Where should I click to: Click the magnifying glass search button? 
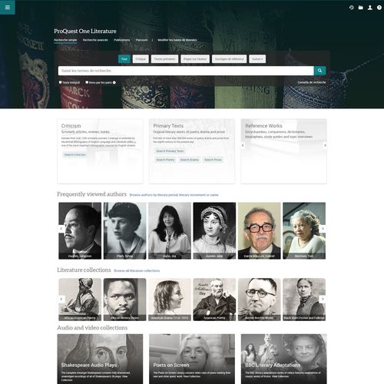(319, 71)
